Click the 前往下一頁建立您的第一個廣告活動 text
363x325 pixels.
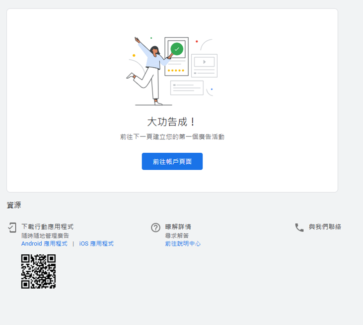coord(172,137)
